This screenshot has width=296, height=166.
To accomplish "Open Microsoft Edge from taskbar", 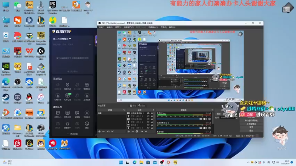I will (134, 162).
